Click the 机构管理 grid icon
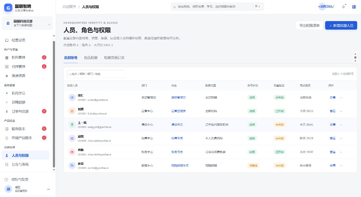The image size is (361, 197). coord(7,57)
